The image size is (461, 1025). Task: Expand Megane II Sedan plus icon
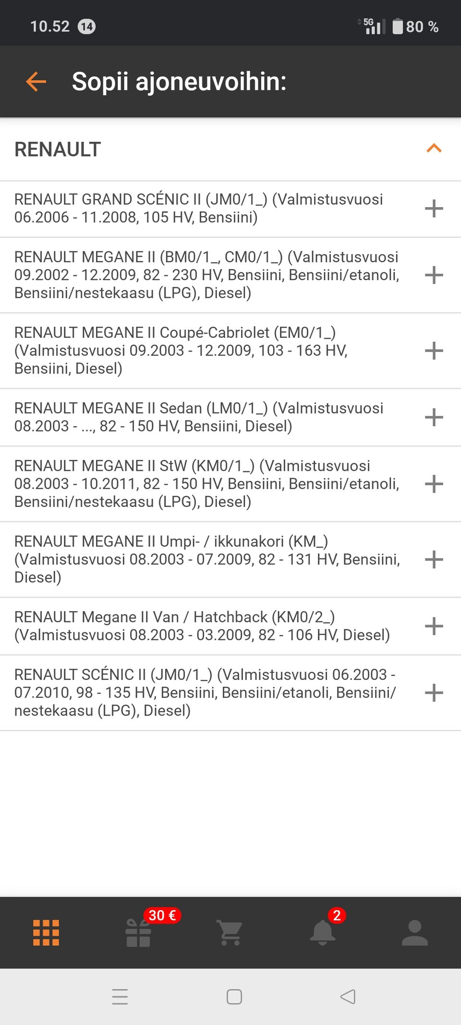434,417
